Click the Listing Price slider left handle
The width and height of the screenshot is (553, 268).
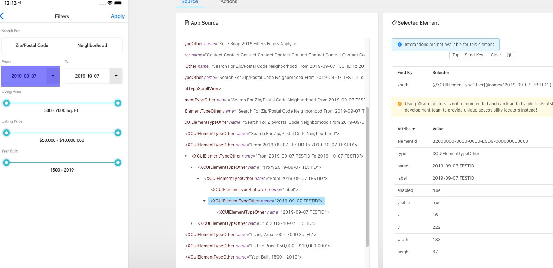click(6, 133)
